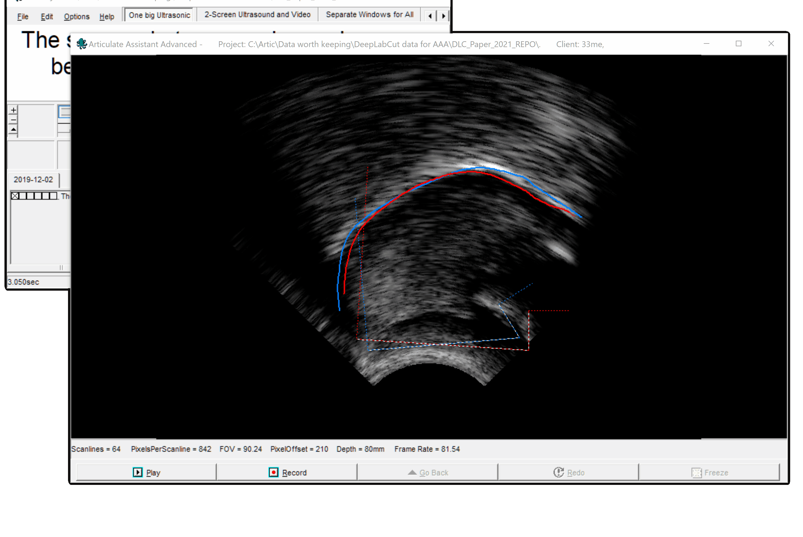Click the up triangle button under minus

(x=13, y=130)
